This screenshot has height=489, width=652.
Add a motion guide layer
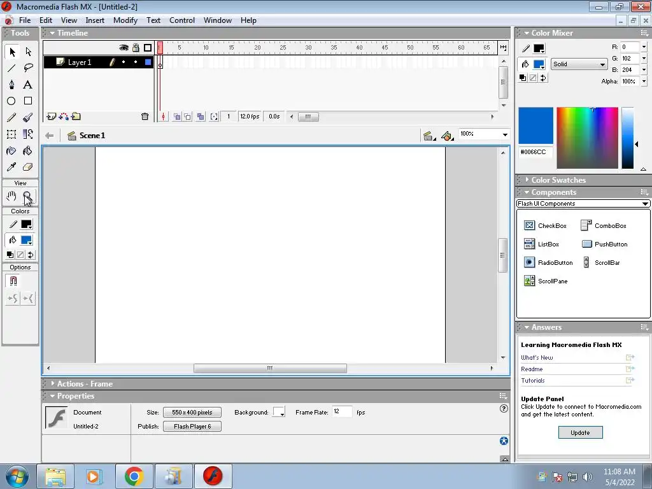[x=64, y=117]
